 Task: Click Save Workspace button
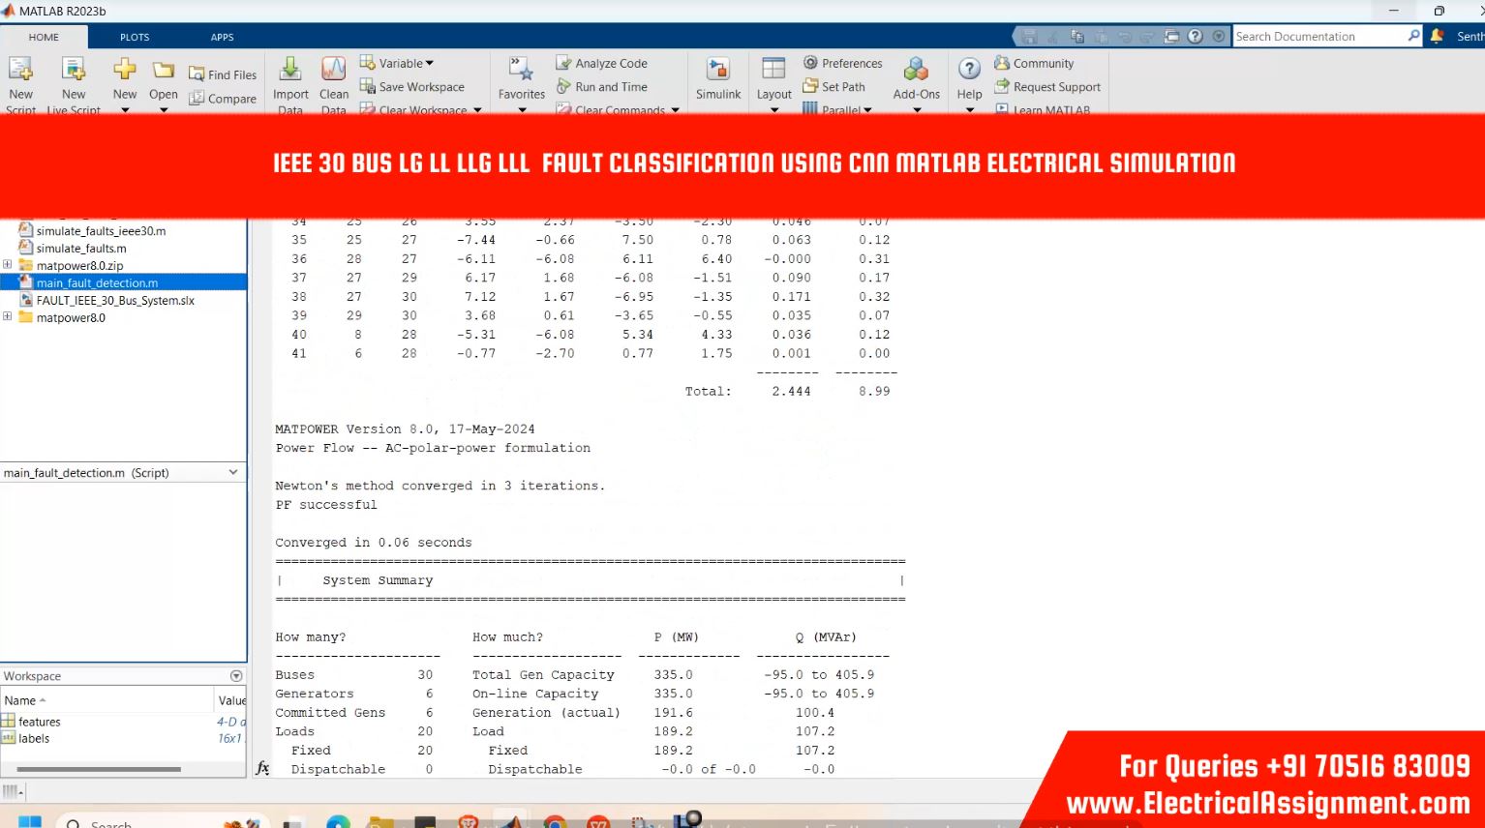point(412,87)
